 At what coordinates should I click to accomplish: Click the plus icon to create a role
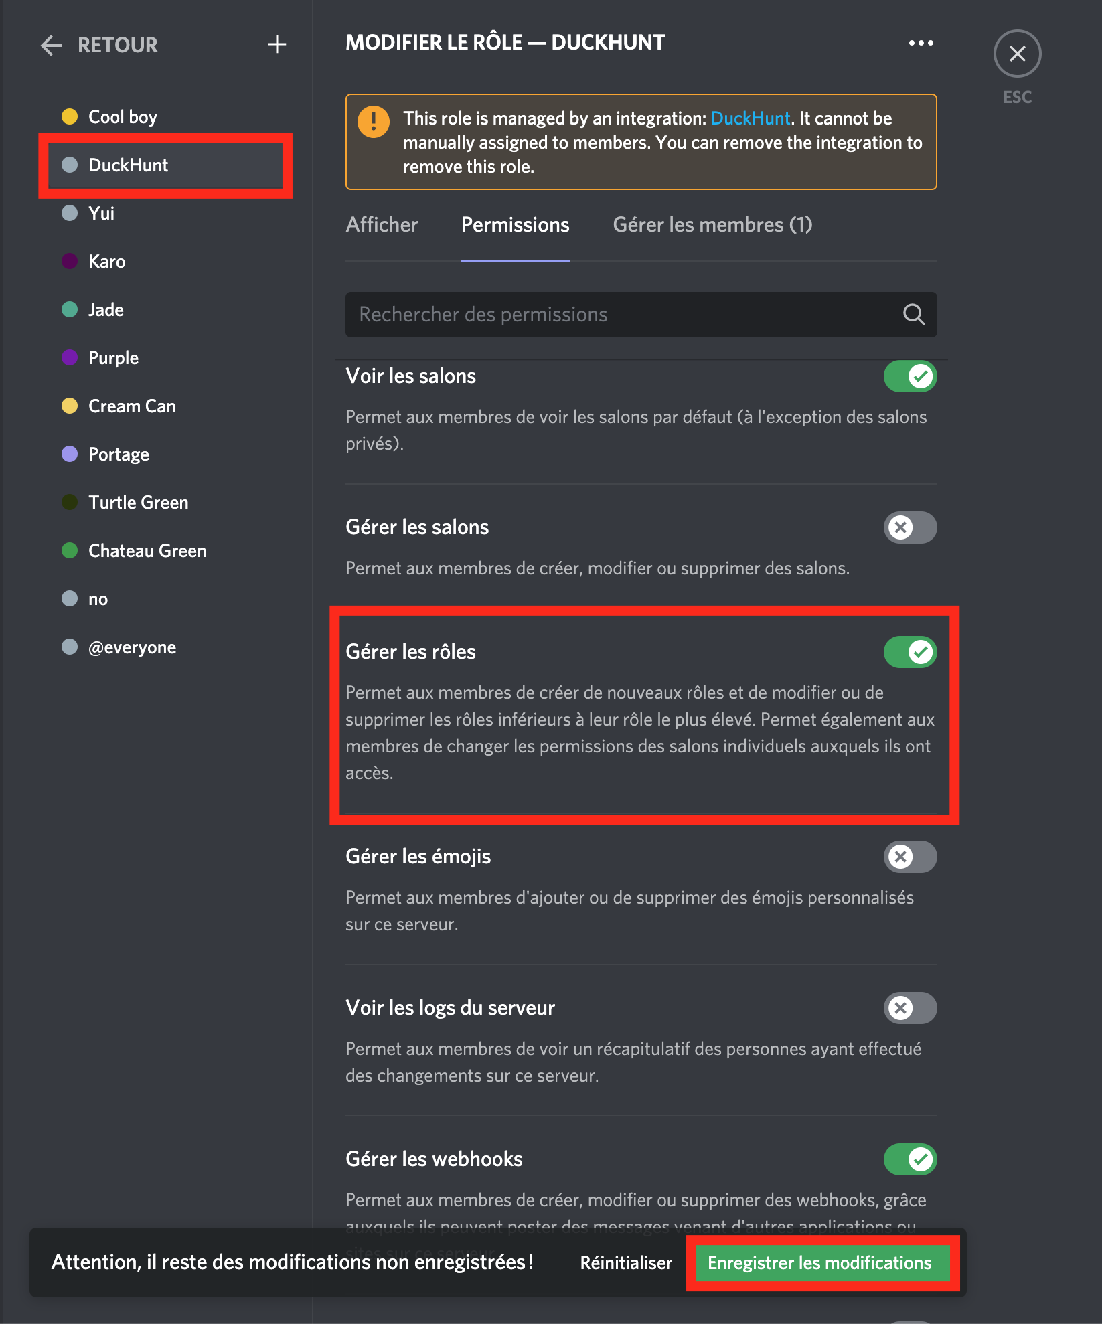[x=277, y=45]
